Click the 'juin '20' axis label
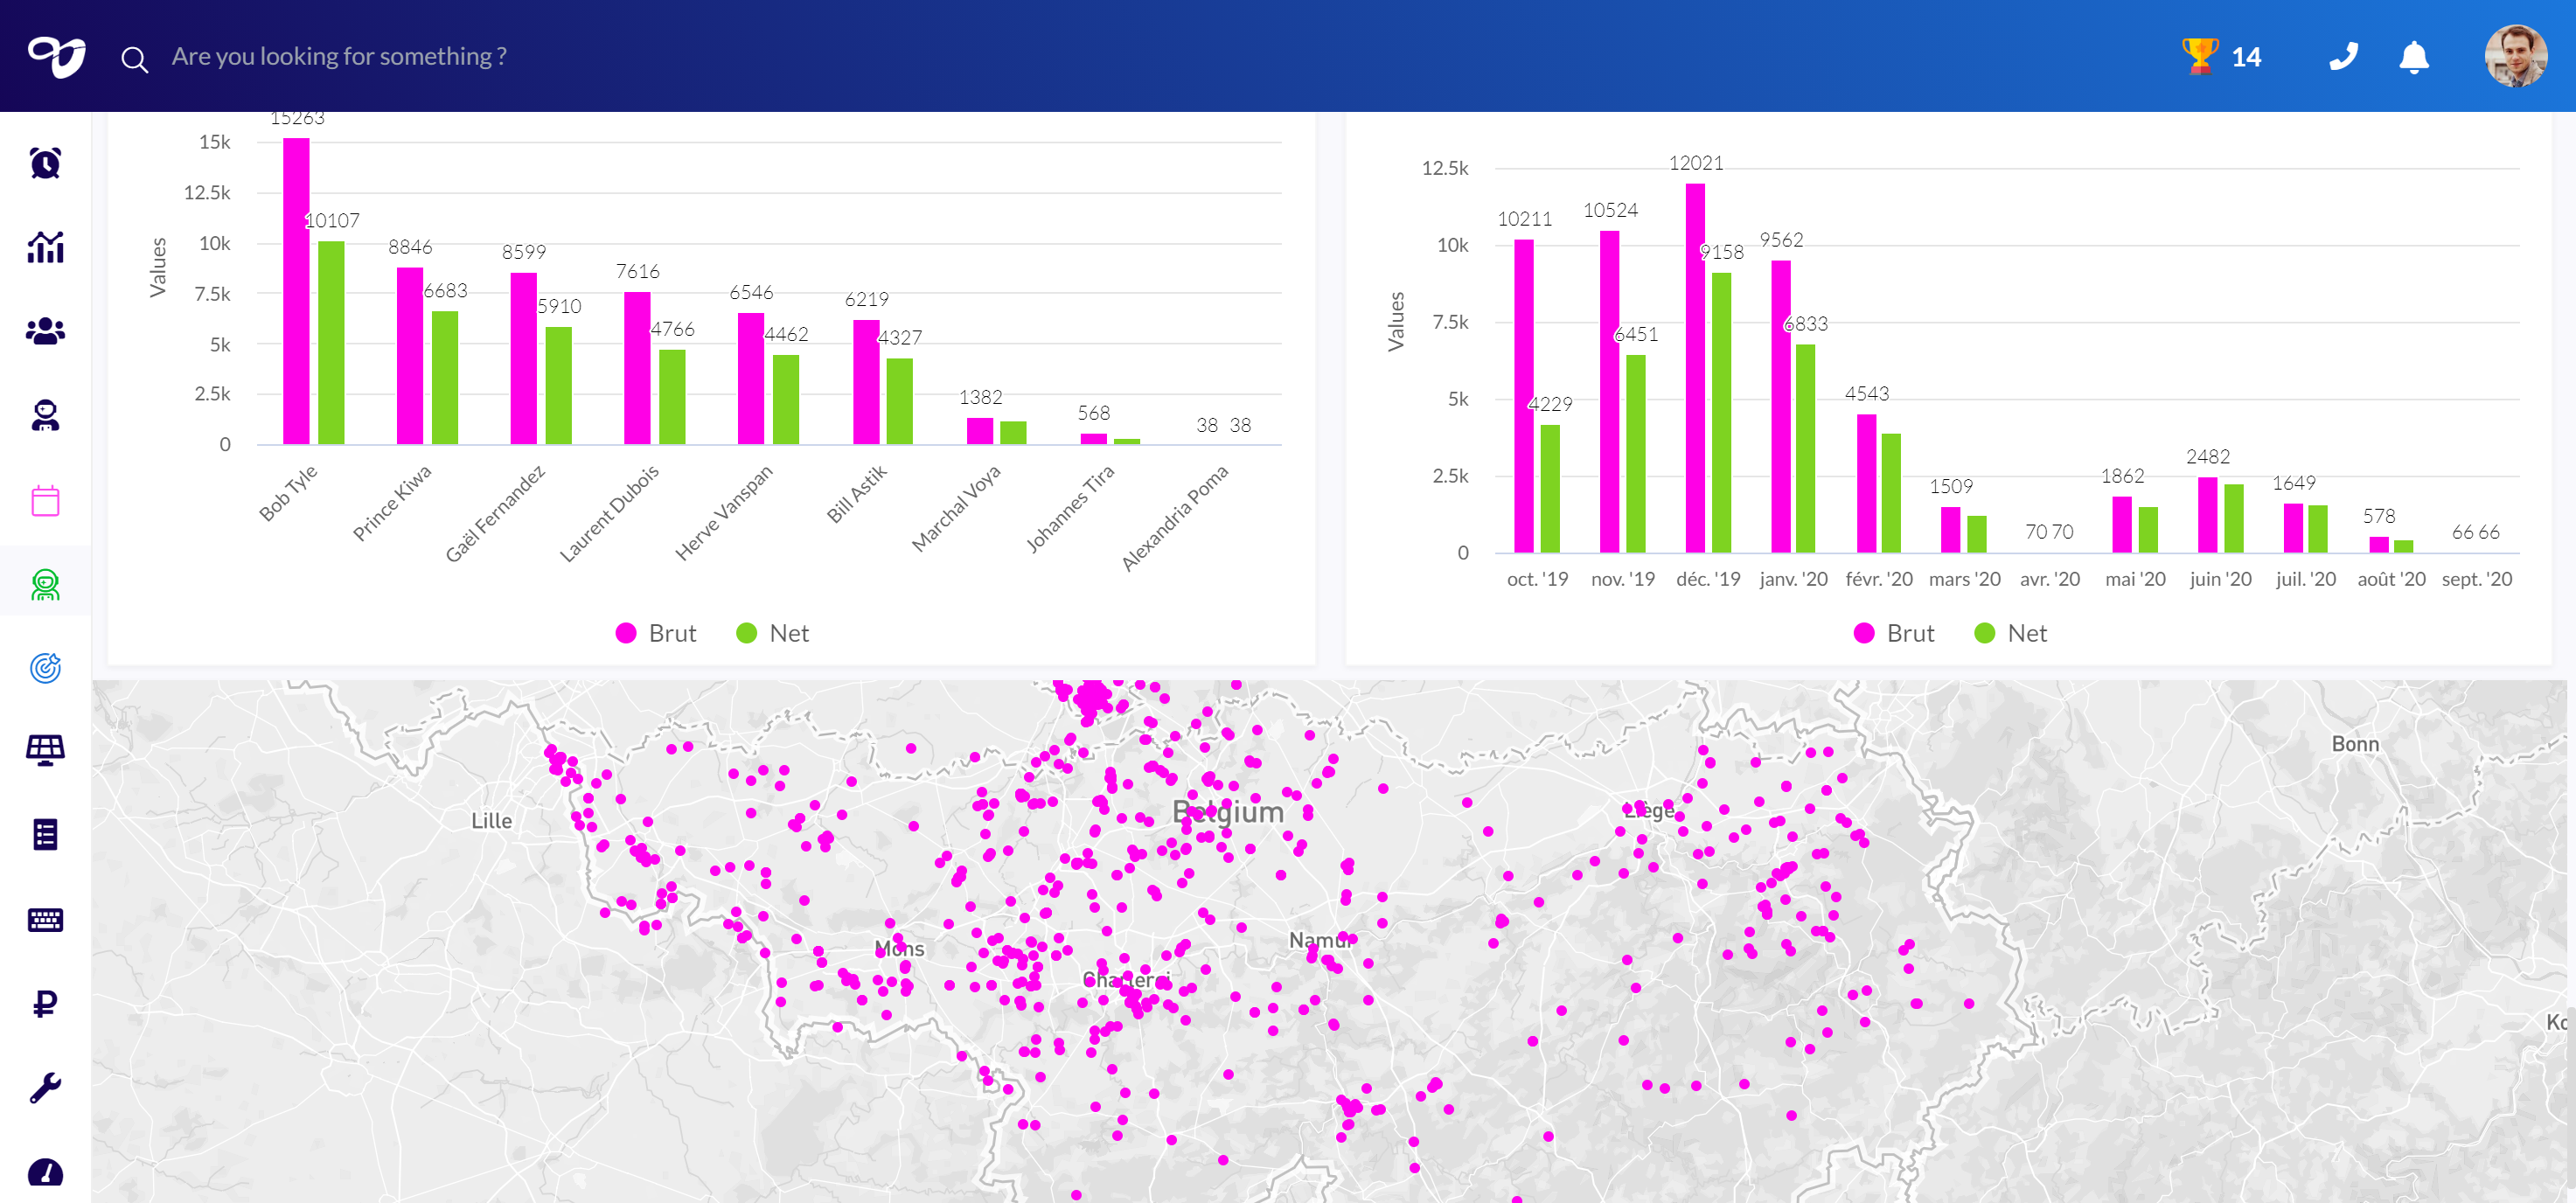Screen dimensions: 2576x1203 pos(2220,579)
